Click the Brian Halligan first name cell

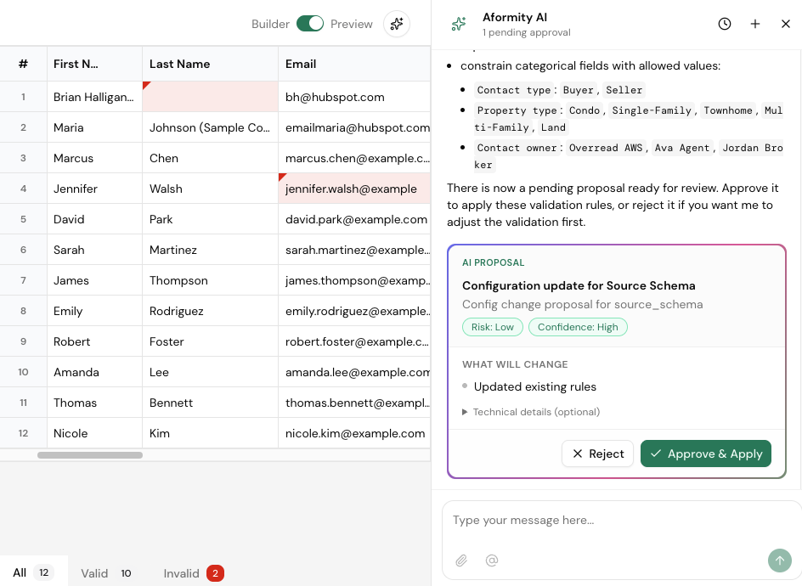(x=94, y=97)
